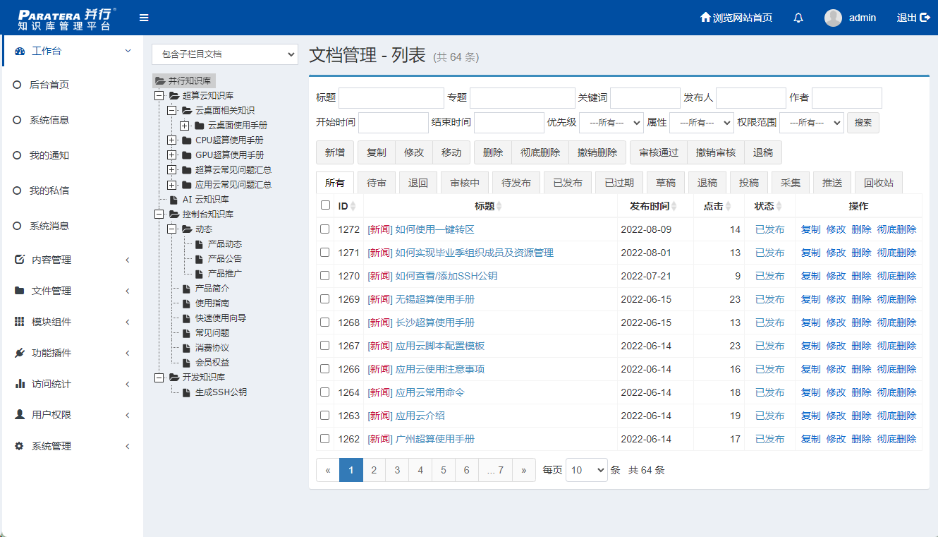Open the 我的通知 menu item
Viewport: 938px width, 537px height.
pos(49,155)
